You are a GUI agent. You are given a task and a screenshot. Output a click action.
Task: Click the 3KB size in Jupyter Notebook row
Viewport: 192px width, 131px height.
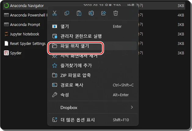(181, 34)
